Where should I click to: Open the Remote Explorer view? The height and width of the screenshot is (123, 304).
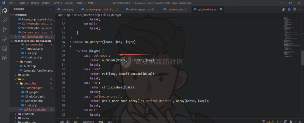coord(5,49)
